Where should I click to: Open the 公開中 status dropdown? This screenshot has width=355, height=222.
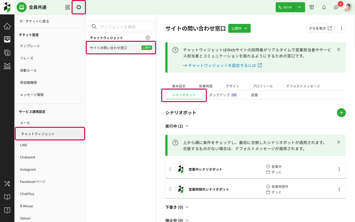pyautogui.click(x=239, y=28)
